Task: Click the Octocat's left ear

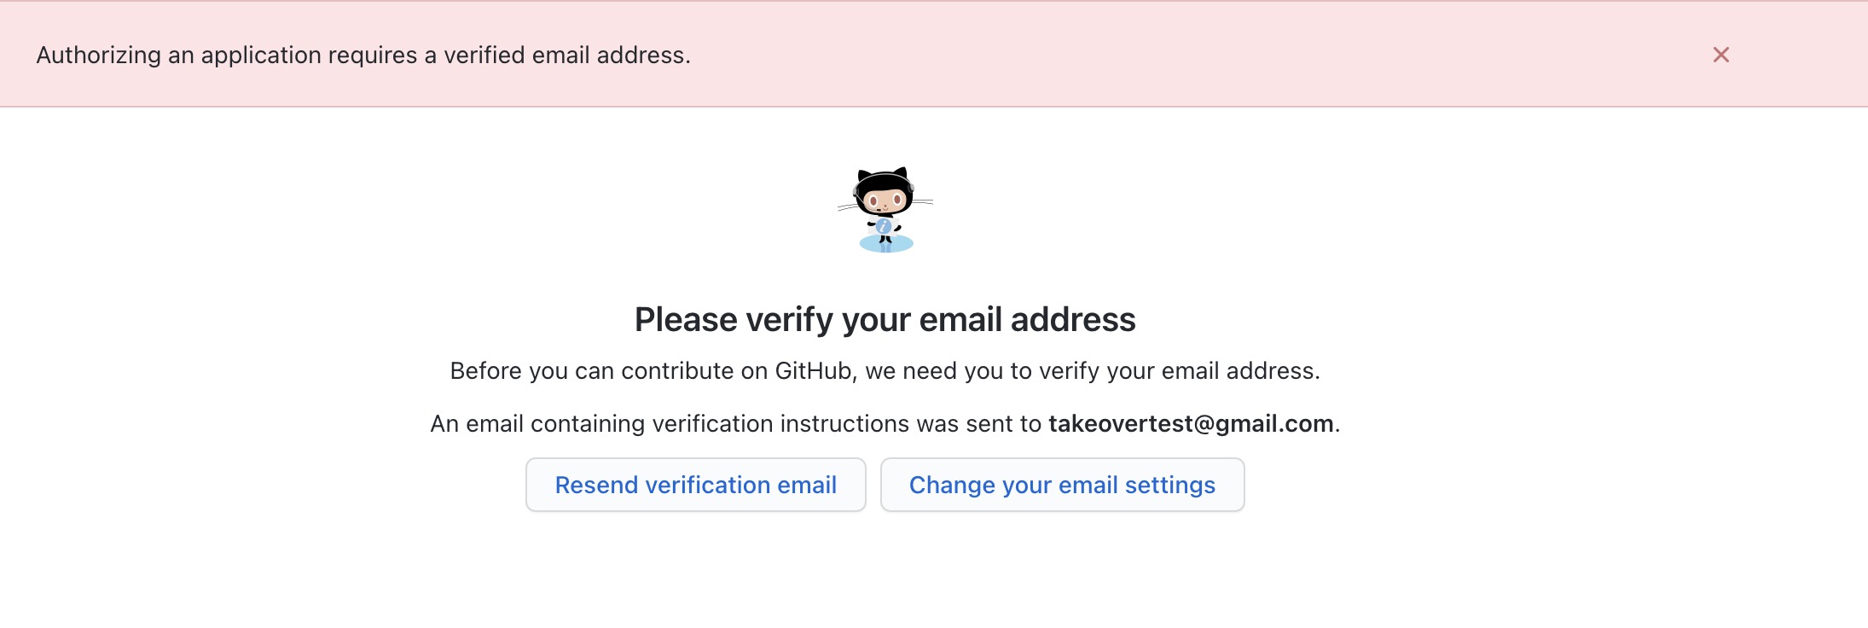Action: pos(864,176)
